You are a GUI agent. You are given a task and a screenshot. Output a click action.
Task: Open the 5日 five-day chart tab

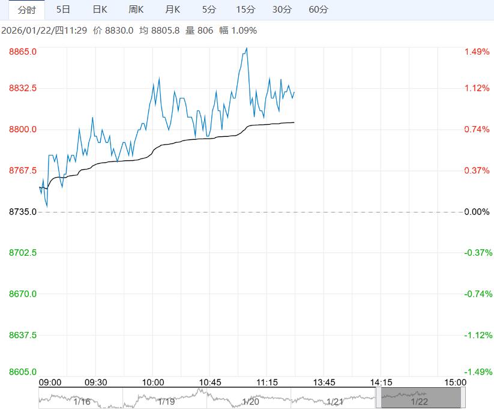click(62, 10)
